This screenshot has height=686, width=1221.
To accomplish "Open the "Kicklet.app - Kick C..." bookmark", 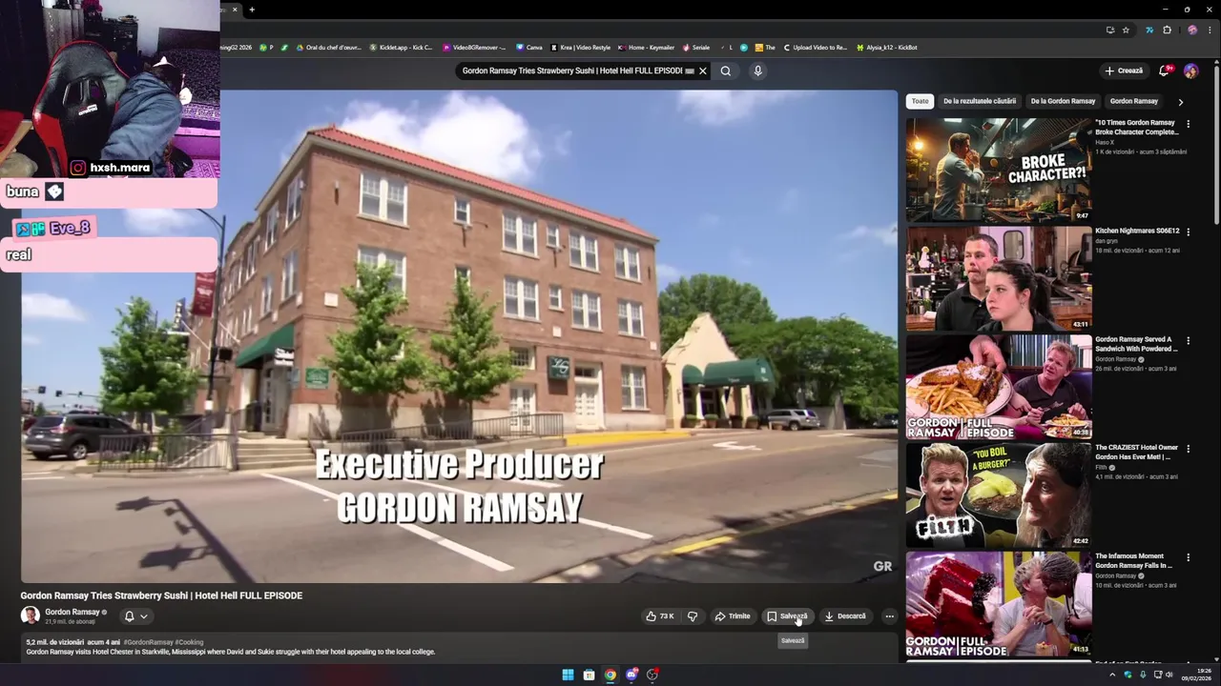I will [x=401, y=47].
